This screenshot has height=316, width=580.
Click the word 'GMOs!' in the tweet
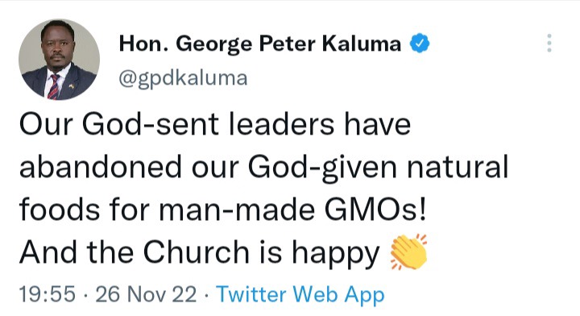(375, 210)
